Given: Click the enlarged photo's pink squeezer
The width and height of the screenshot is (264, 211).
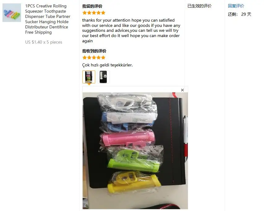Looking at the screenshot, I should pos(128,139).
